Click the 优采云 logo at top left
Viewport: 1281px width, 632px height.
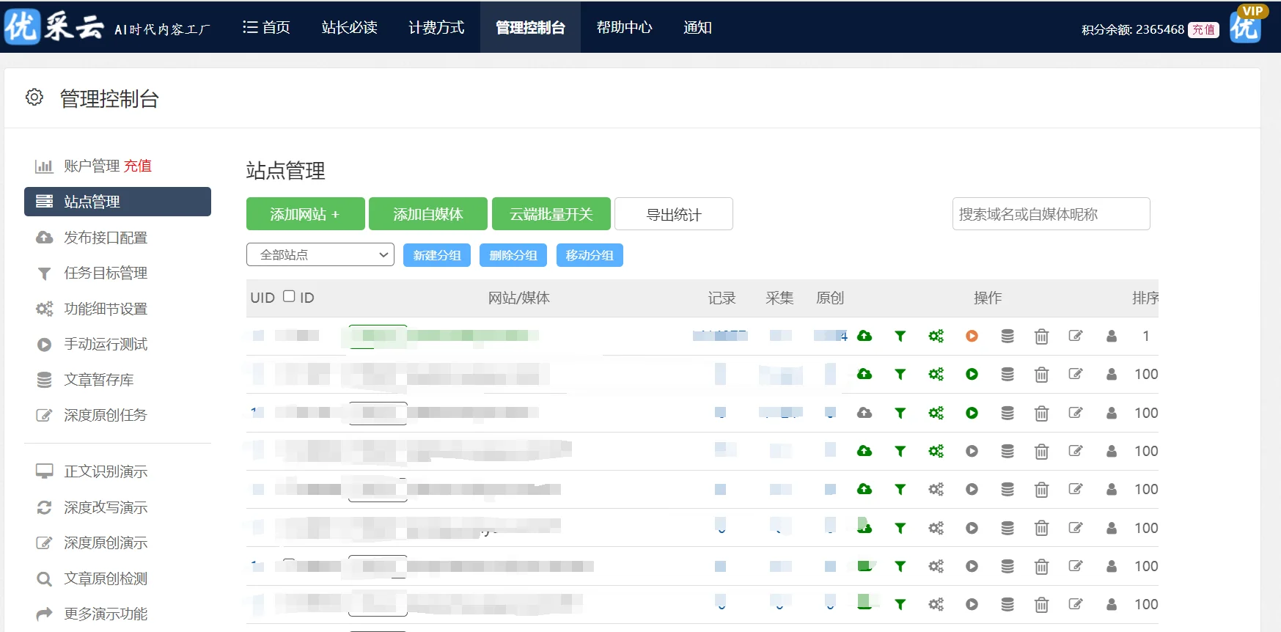tap(54, 27)
